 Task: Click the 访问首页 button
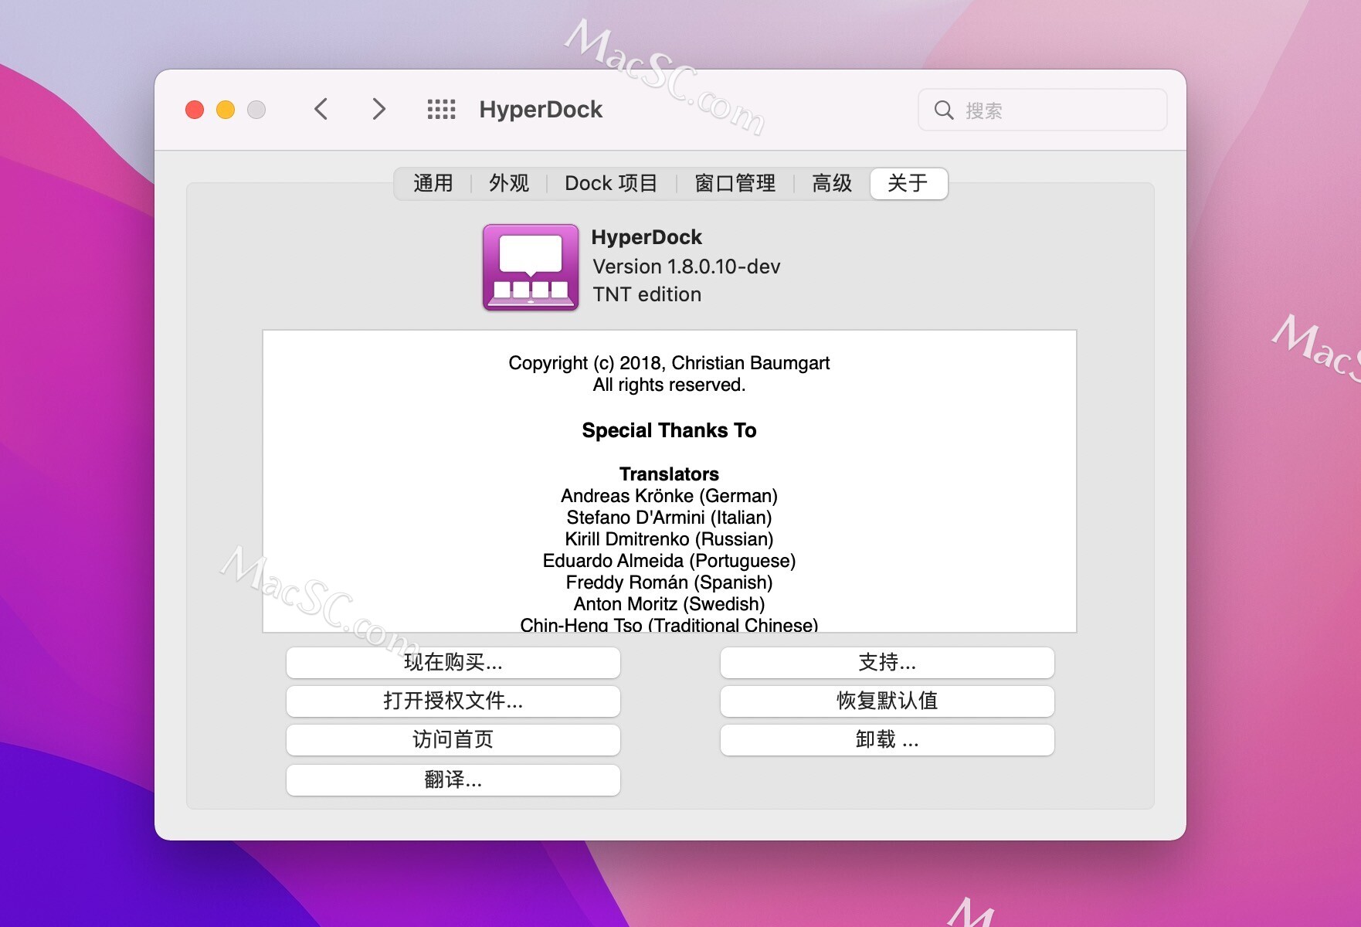tap(453, 740)
